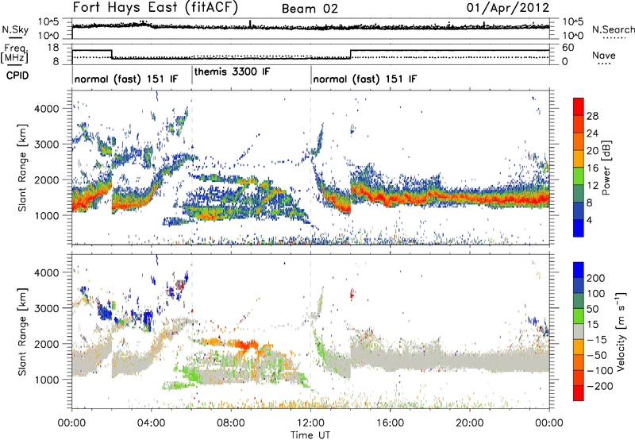Click the title 'Fort Hays East (fitACF)'

tap(156, 7)
